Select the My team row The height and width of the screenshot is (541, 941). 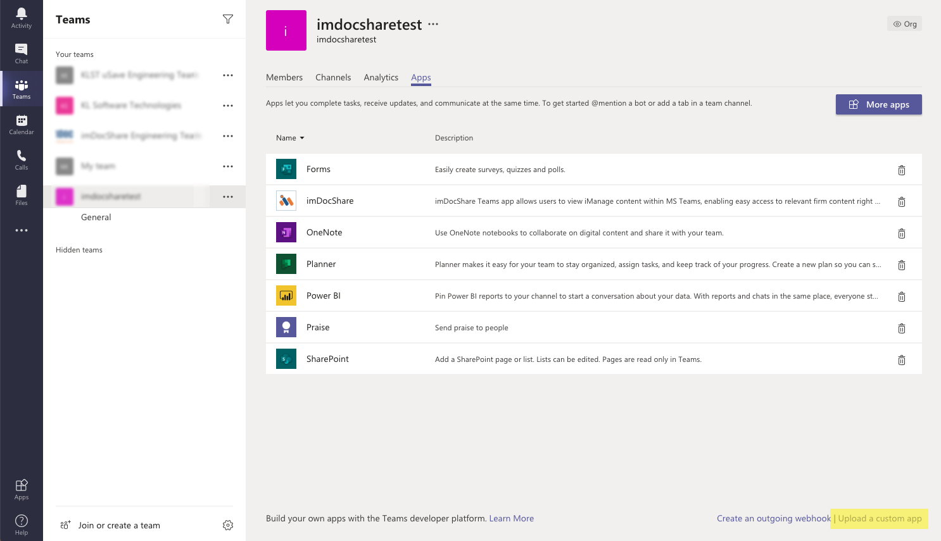(x=144, y=166)
